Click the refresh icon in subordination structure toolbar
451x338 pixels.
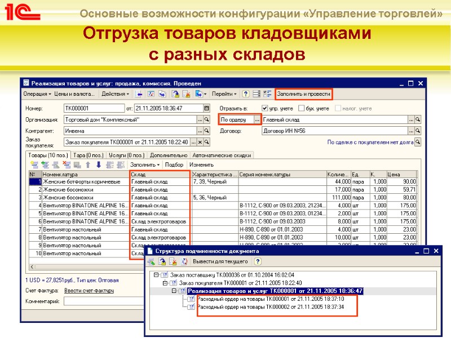pyautogui.click(x=183, y=261)
